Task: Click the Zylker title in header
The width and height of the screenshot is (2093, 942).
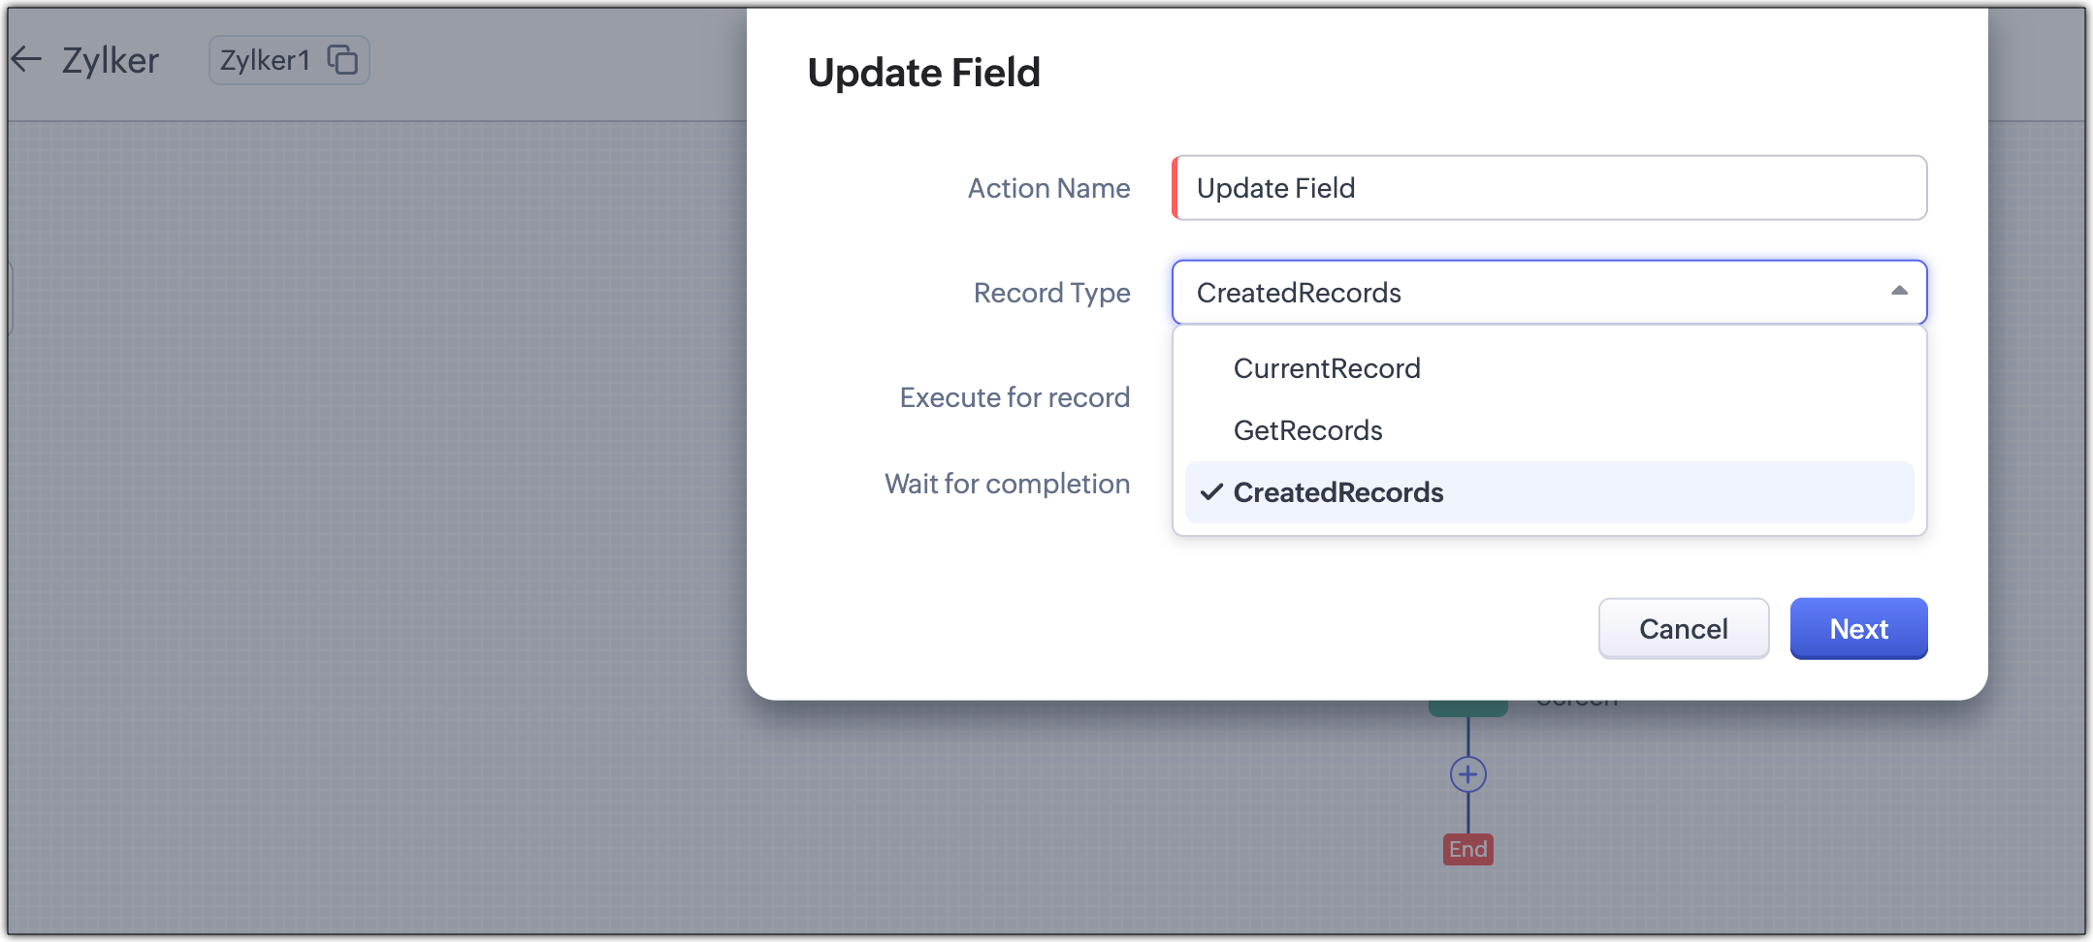Action: tap(111, 60)
